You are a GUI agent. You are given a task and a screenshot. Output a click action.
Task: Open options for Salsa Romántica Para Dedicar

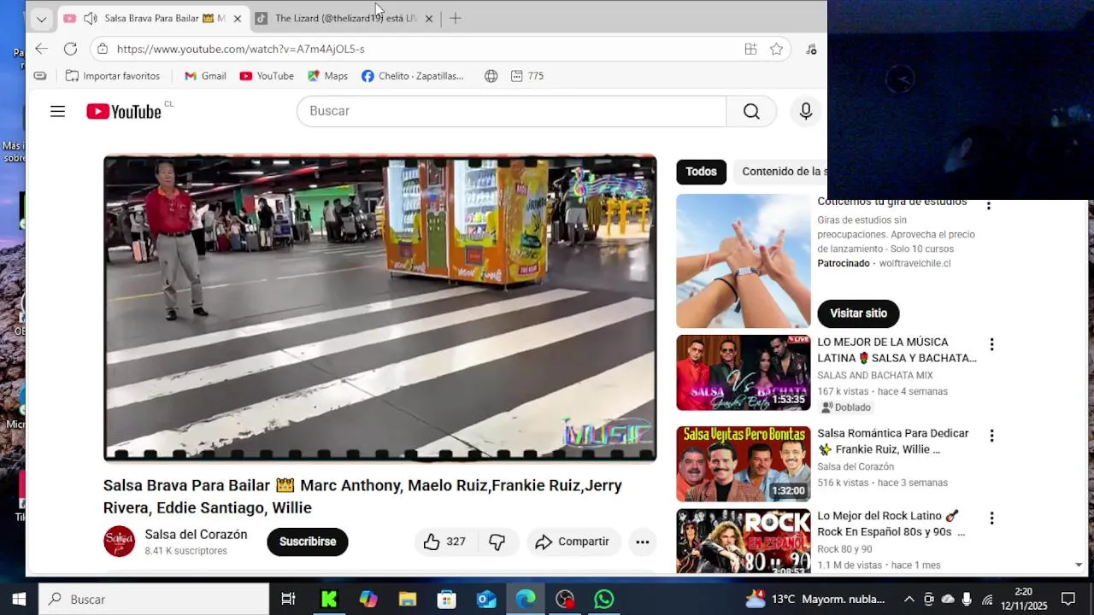pos(991,436)
